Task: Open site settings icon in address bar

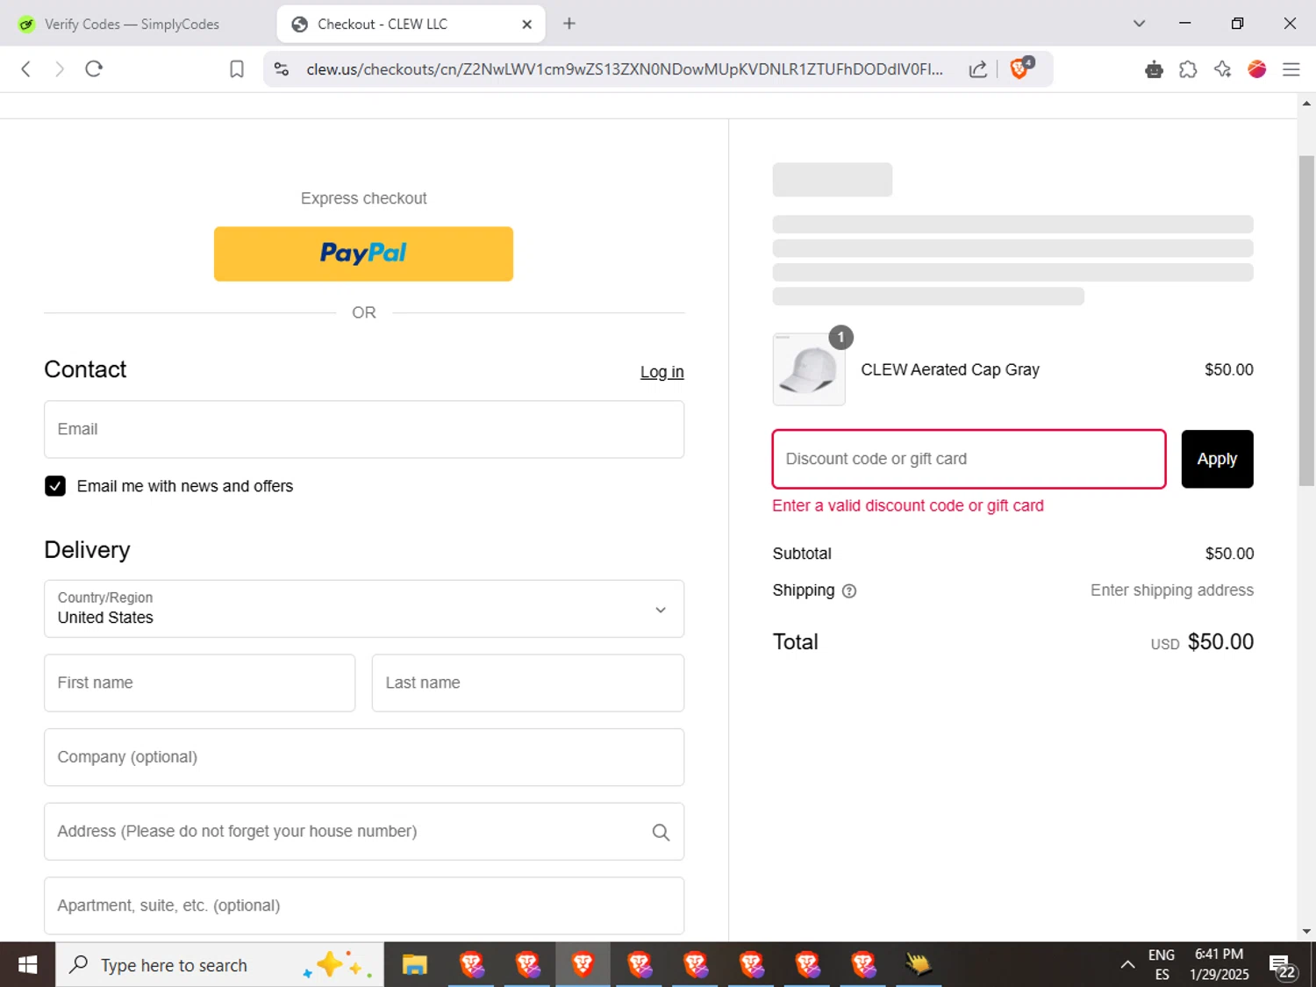Action: (282, 69)
